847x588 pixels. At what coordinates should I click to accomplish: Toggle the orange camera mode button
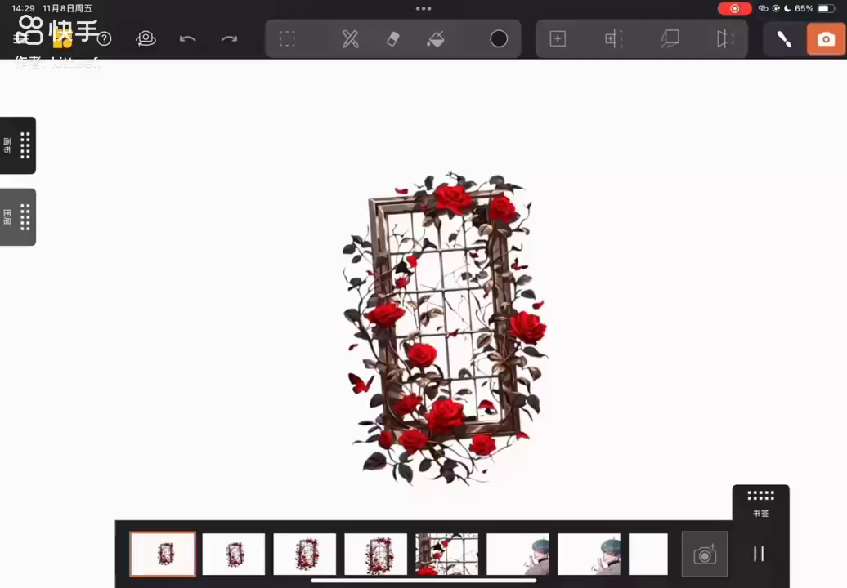pos(826,39)
